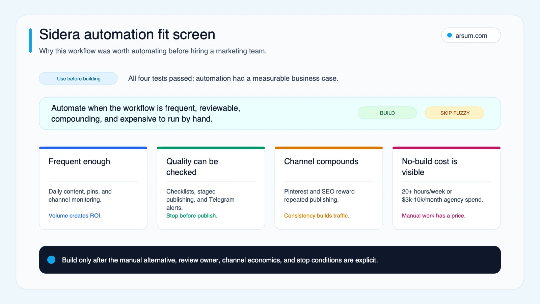Click the 'Stop before publish.' text
The image size is (540, 304).
coord(192,216)
